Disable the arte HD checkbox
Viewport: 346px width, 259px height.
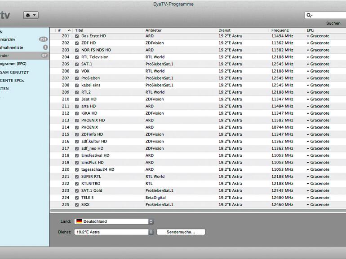pyautogui.click(x=77, y=107)
